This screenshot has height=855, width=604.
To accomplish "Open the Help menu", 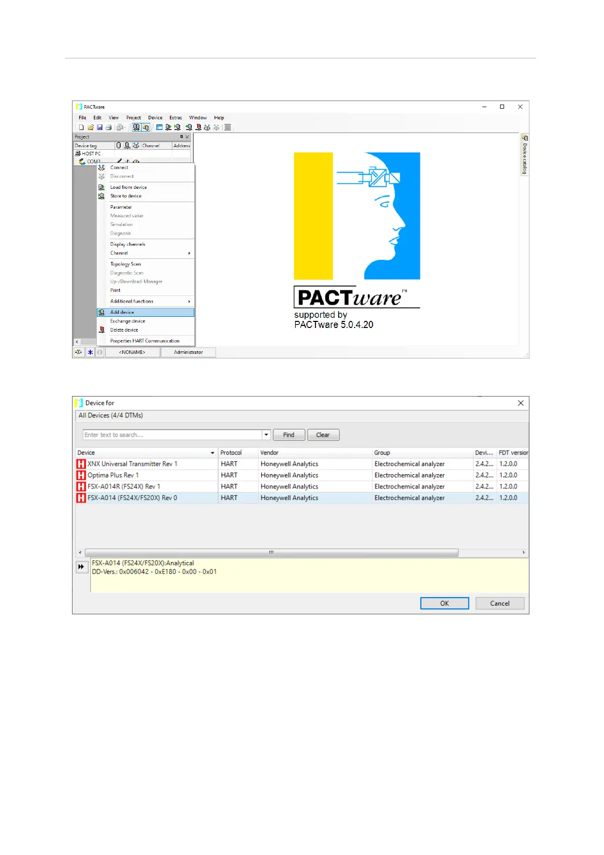I will click(219, 117).
